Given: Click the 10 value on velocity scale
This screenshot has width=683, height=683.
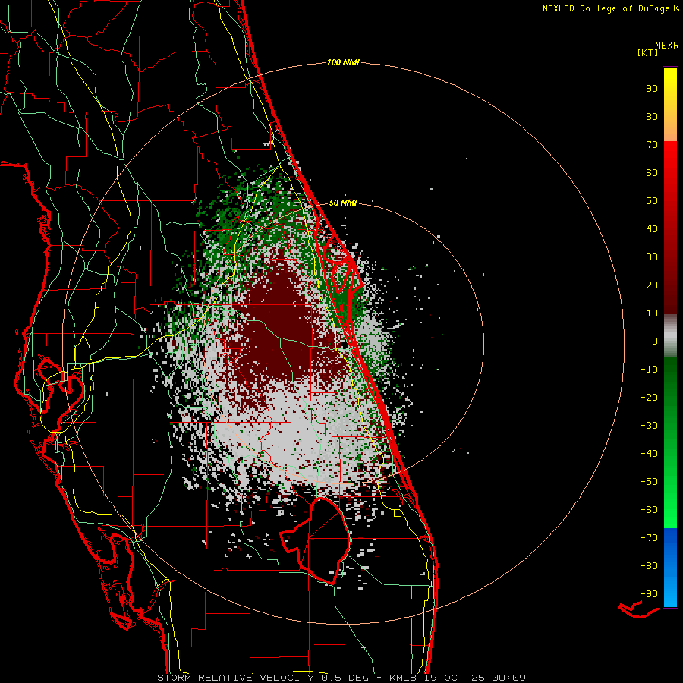Looking at the screenshot, I should 652,313.
